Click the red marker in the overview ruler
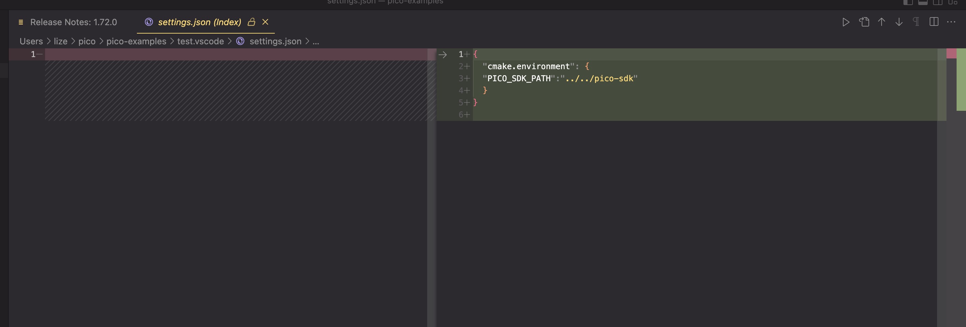 coord(951,53)
